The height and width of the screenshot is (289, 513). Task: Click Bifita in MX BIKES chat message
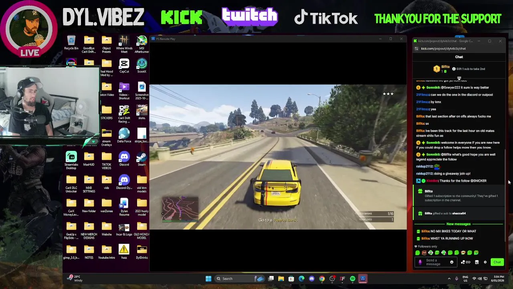tap(425, 231)
